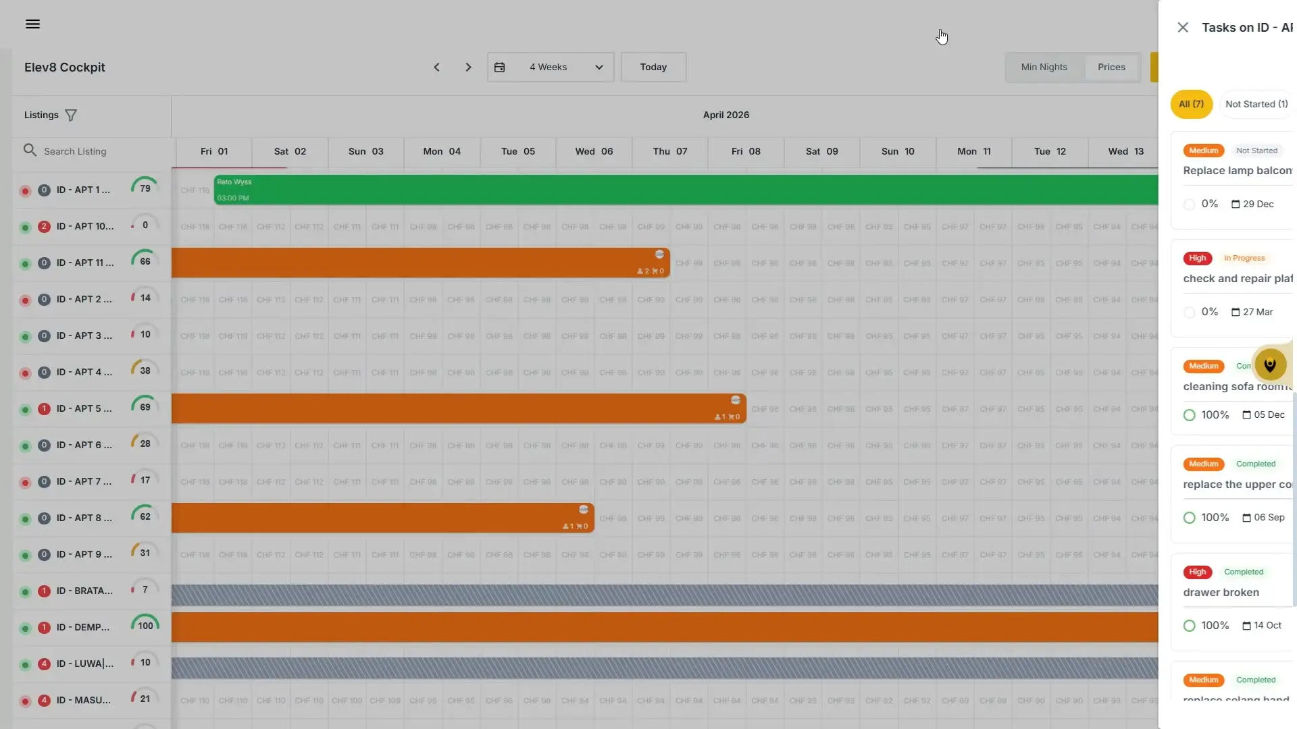Screen dimensions: 1297x729
Task: Toggle completion circle for cleaning sofa task
Action: pos(1189,415)
